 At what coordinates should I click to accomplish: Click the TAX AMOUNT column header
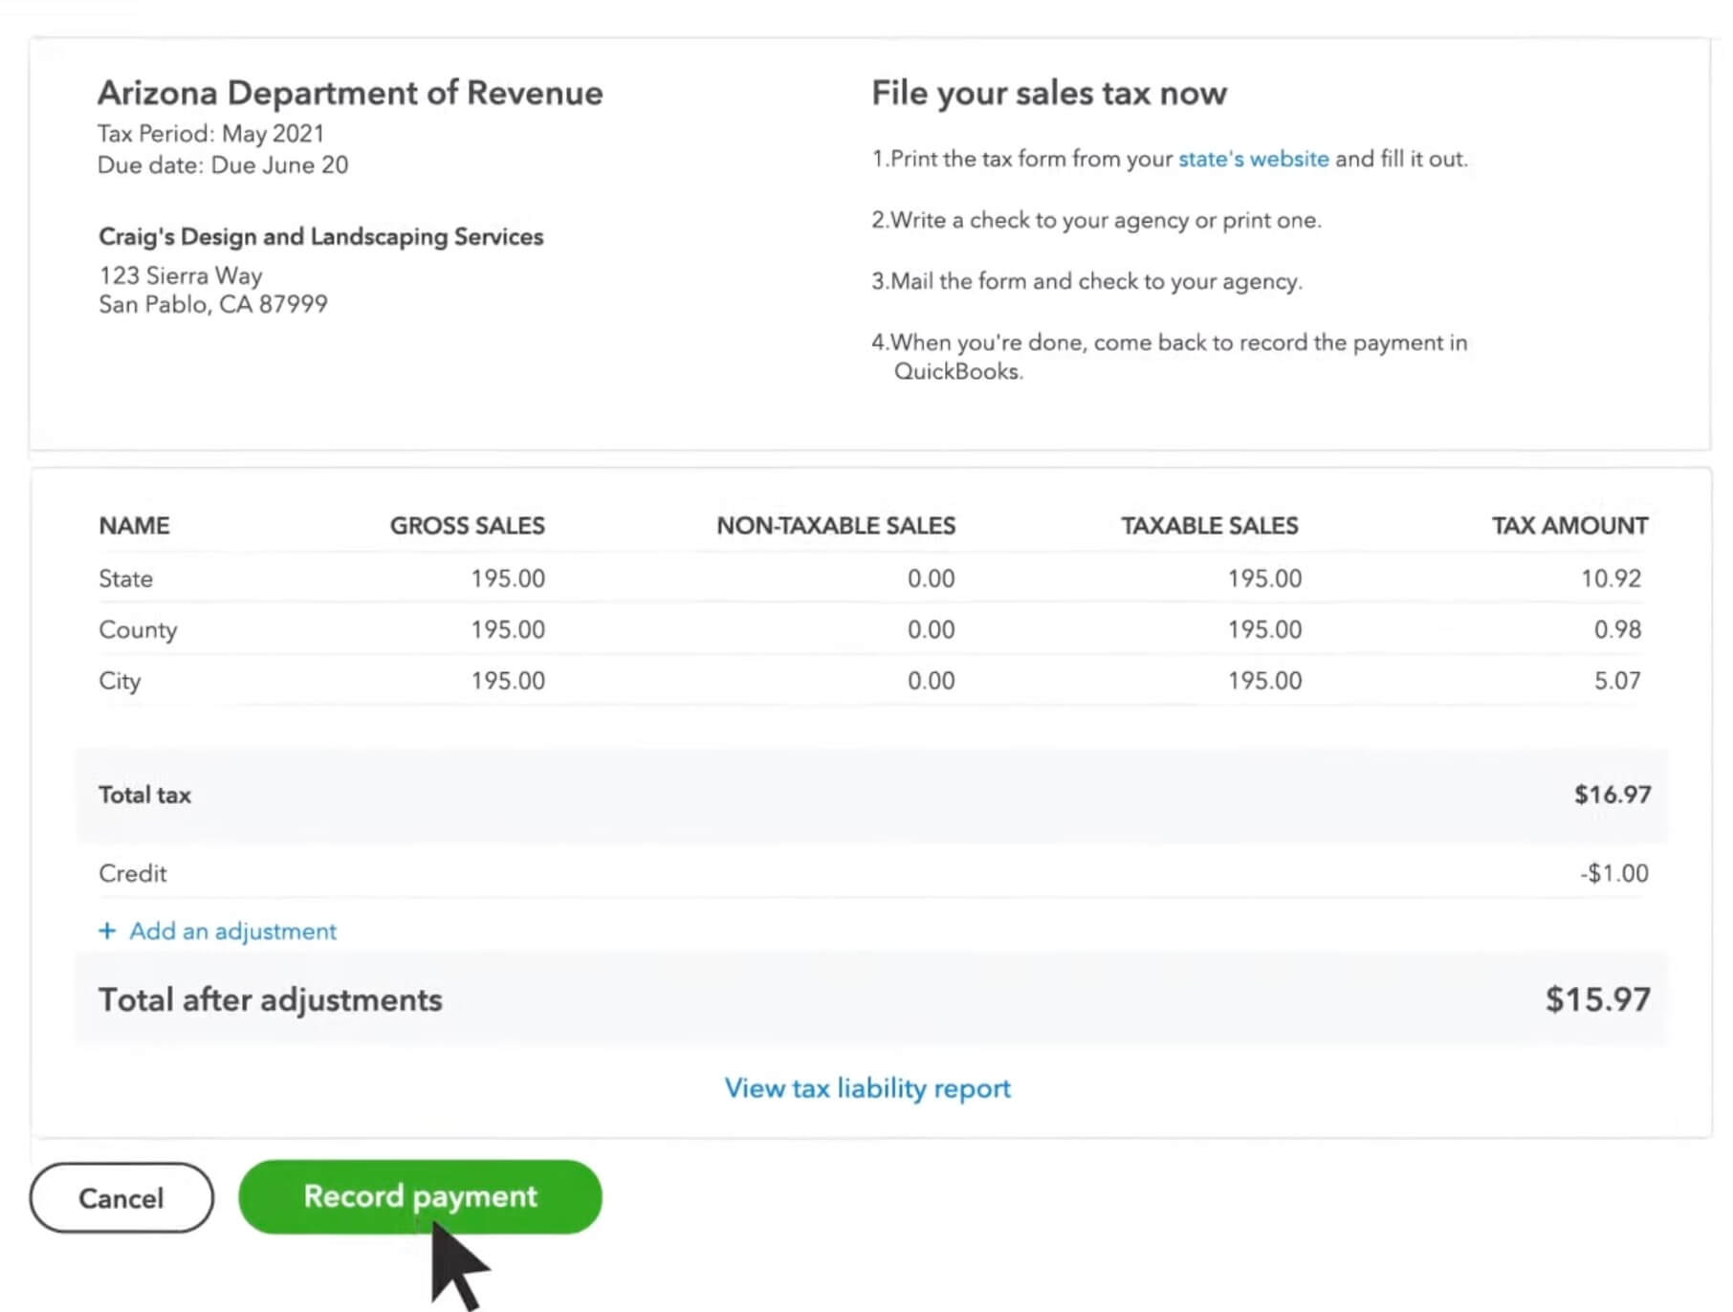1568,525
